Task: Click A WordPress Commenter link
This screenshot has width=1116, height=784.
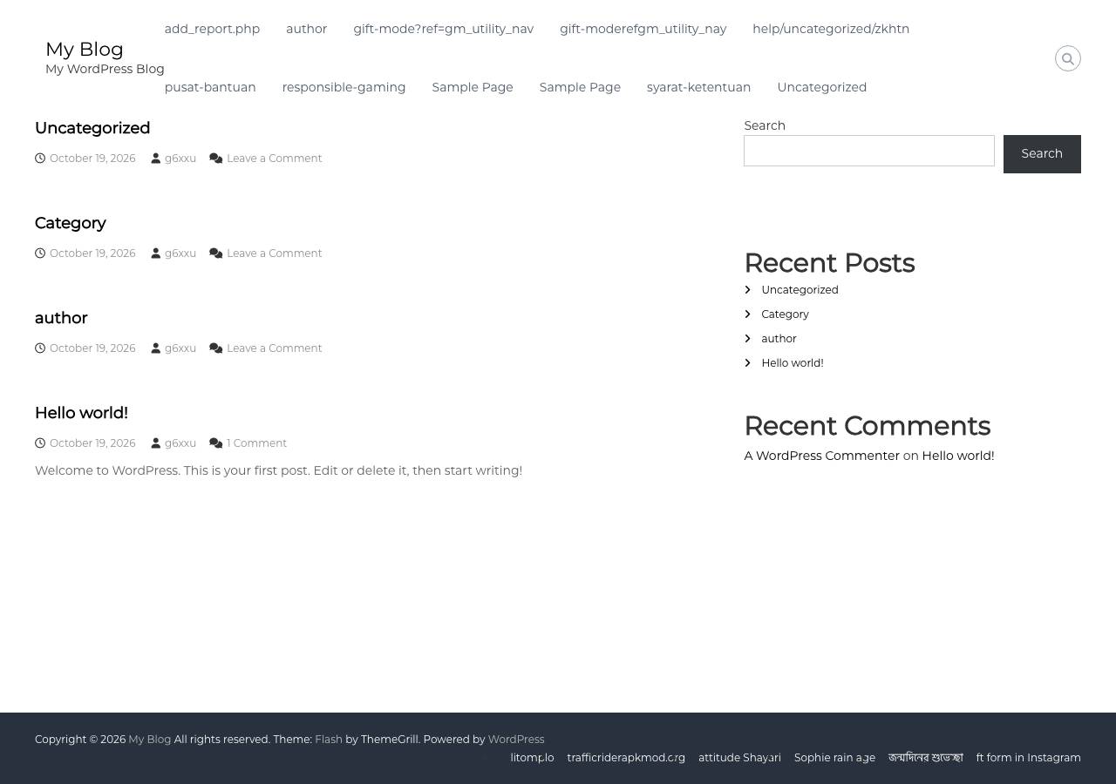Action: tap(821, 456)
